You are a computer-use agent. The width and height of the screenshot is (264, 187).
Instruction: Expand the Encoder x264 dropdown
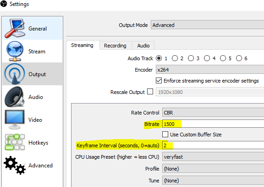(210, 70)
